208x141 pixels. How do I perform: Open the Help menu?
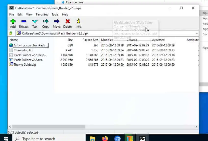pos(65,14)
